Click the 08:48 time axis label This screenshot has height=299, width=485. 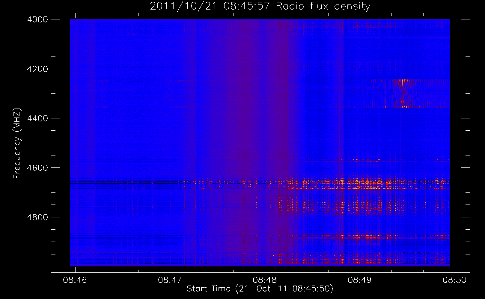pyautogui.click(x=265, y=280)
